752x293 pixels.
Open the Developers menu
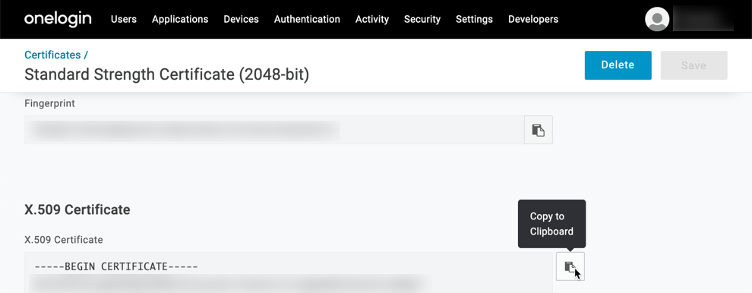[533, 19]
